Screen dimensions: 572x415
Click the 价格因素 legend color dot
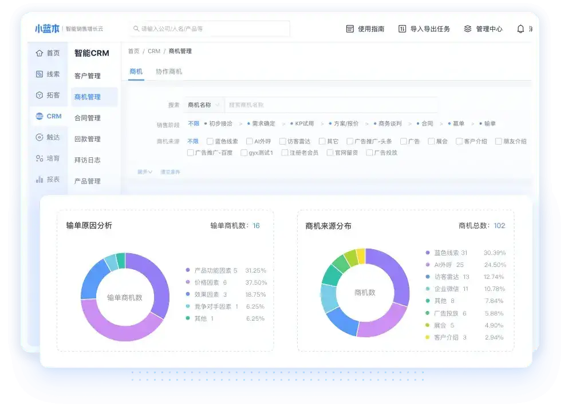click(188, 282)
